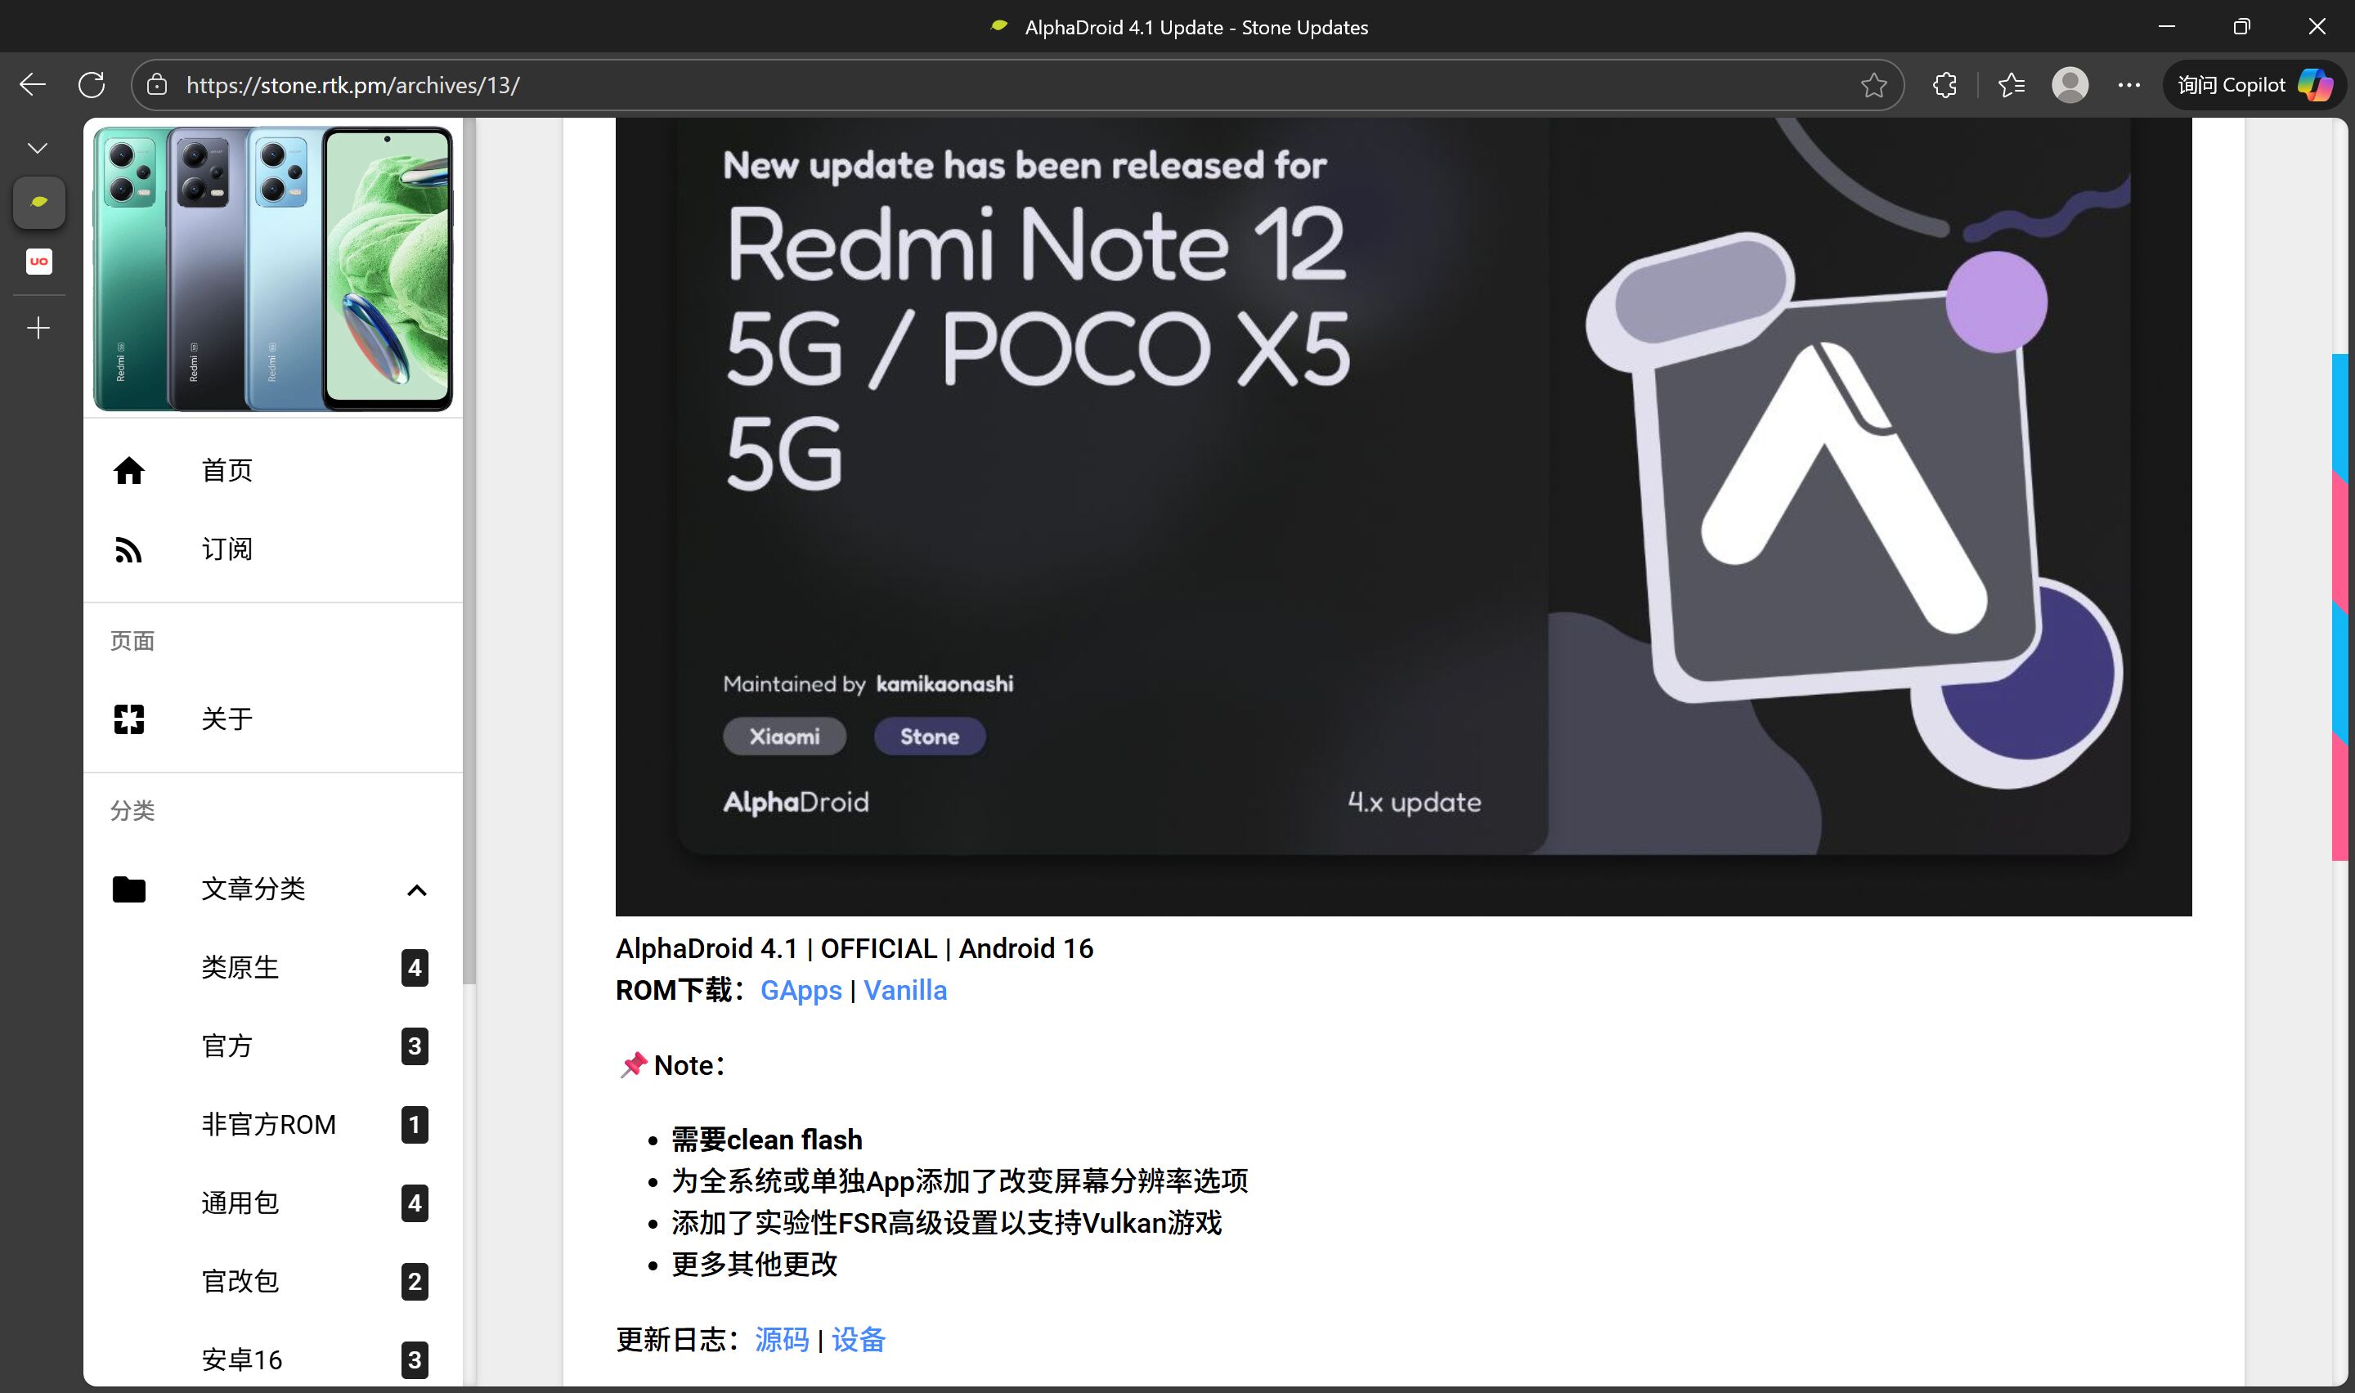This screenshot has width=2355, height=1393.
Task: Open the browser extensions icon
Action: click(x=1945, y=85)
